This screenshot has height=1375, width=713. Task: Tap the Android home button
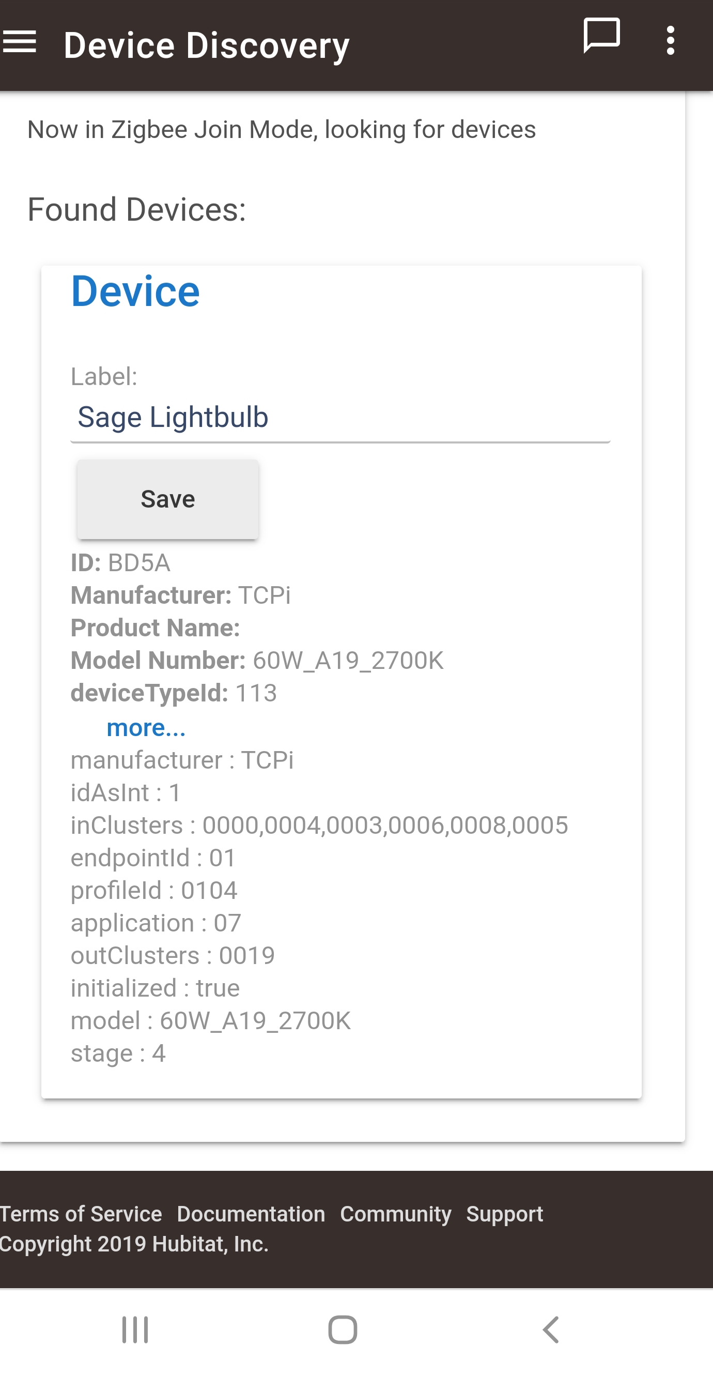pyautogui.click(x=343, y=1329)
